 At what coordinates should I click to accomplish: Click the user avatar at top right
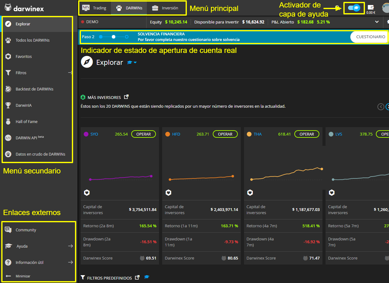[x=386, y=8]
